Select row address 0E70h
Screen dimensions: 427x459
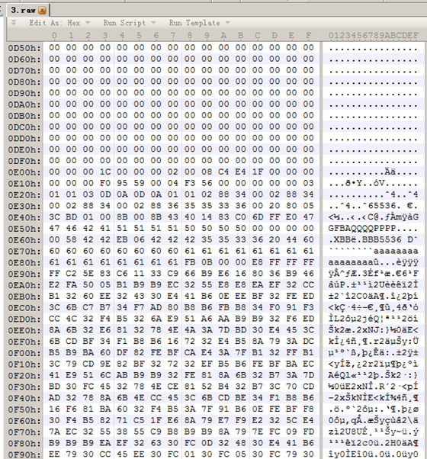[x=24, y=251]
